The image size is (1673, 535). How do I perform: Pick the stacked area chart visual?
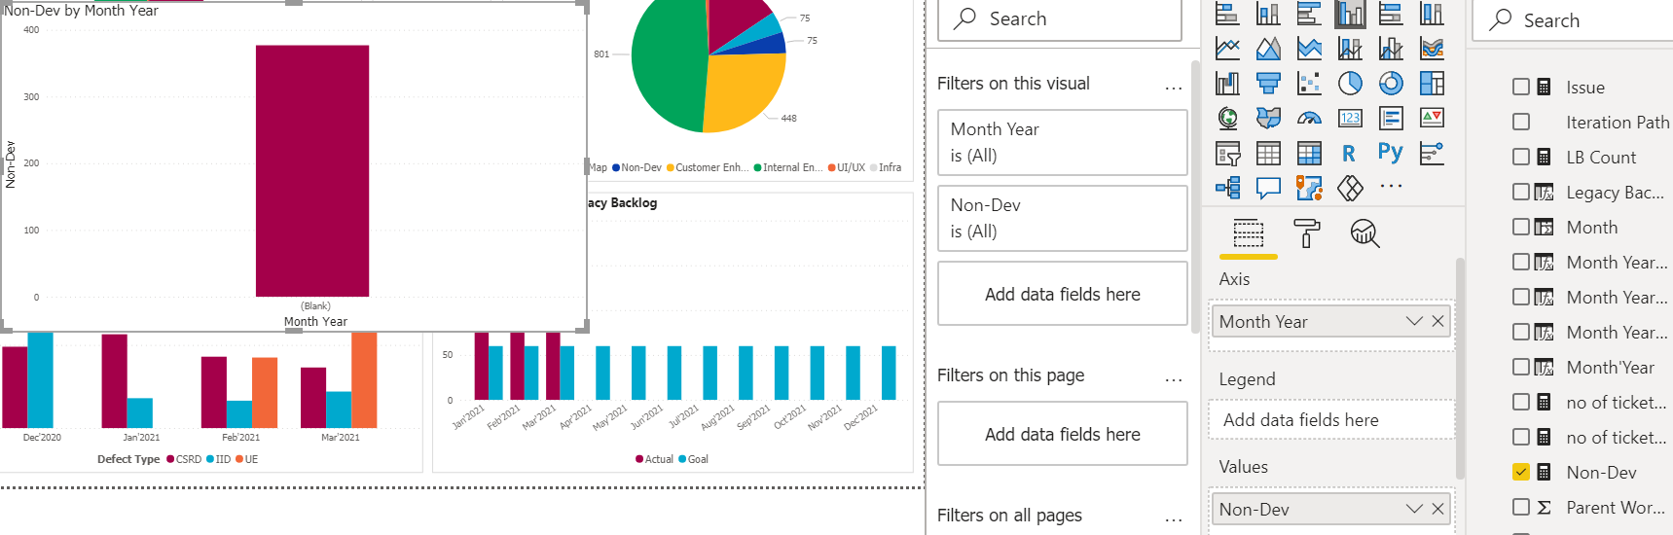point(1309,49)
